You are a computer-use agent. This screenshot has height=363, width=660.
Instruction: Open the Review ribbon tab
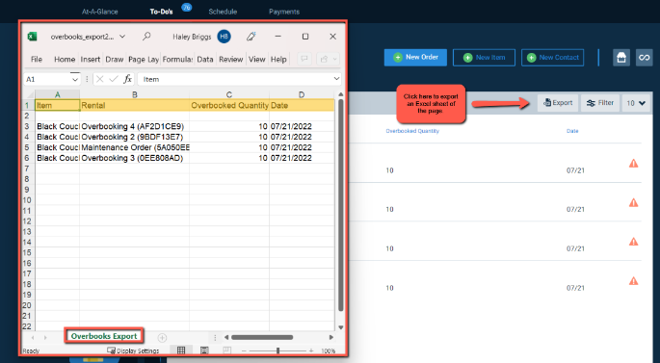[x=230, y=60]
